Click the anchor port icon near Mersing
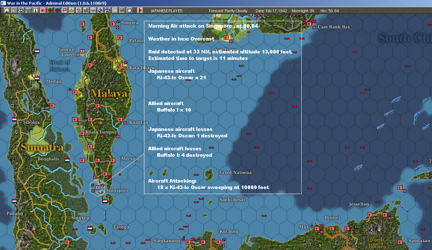 [x=108, y=158]
